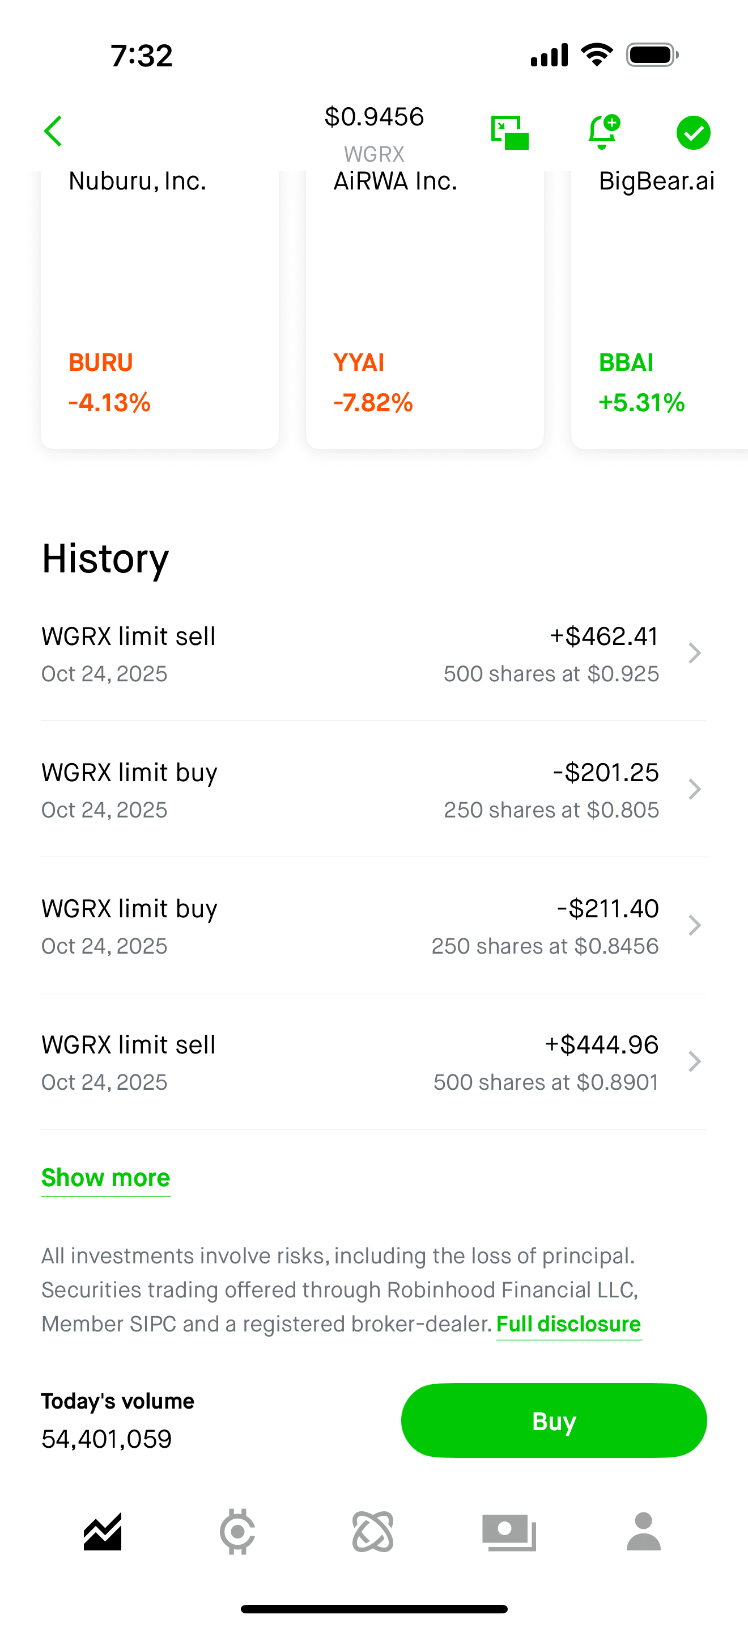The width and height of the screenshot is (748, 1627).
Task: Expand the $462.41 limit sell chevron
Action: point(694,653)
